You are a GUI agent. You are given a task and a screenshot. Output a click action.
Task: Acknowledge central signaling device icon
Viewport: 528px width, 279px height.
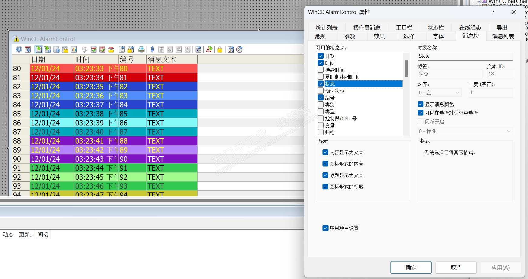85,49
